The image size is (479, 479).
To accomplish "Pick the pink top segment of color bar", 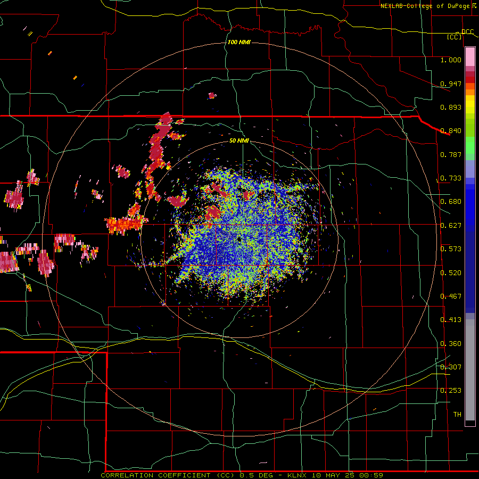I will coord(470,57).
